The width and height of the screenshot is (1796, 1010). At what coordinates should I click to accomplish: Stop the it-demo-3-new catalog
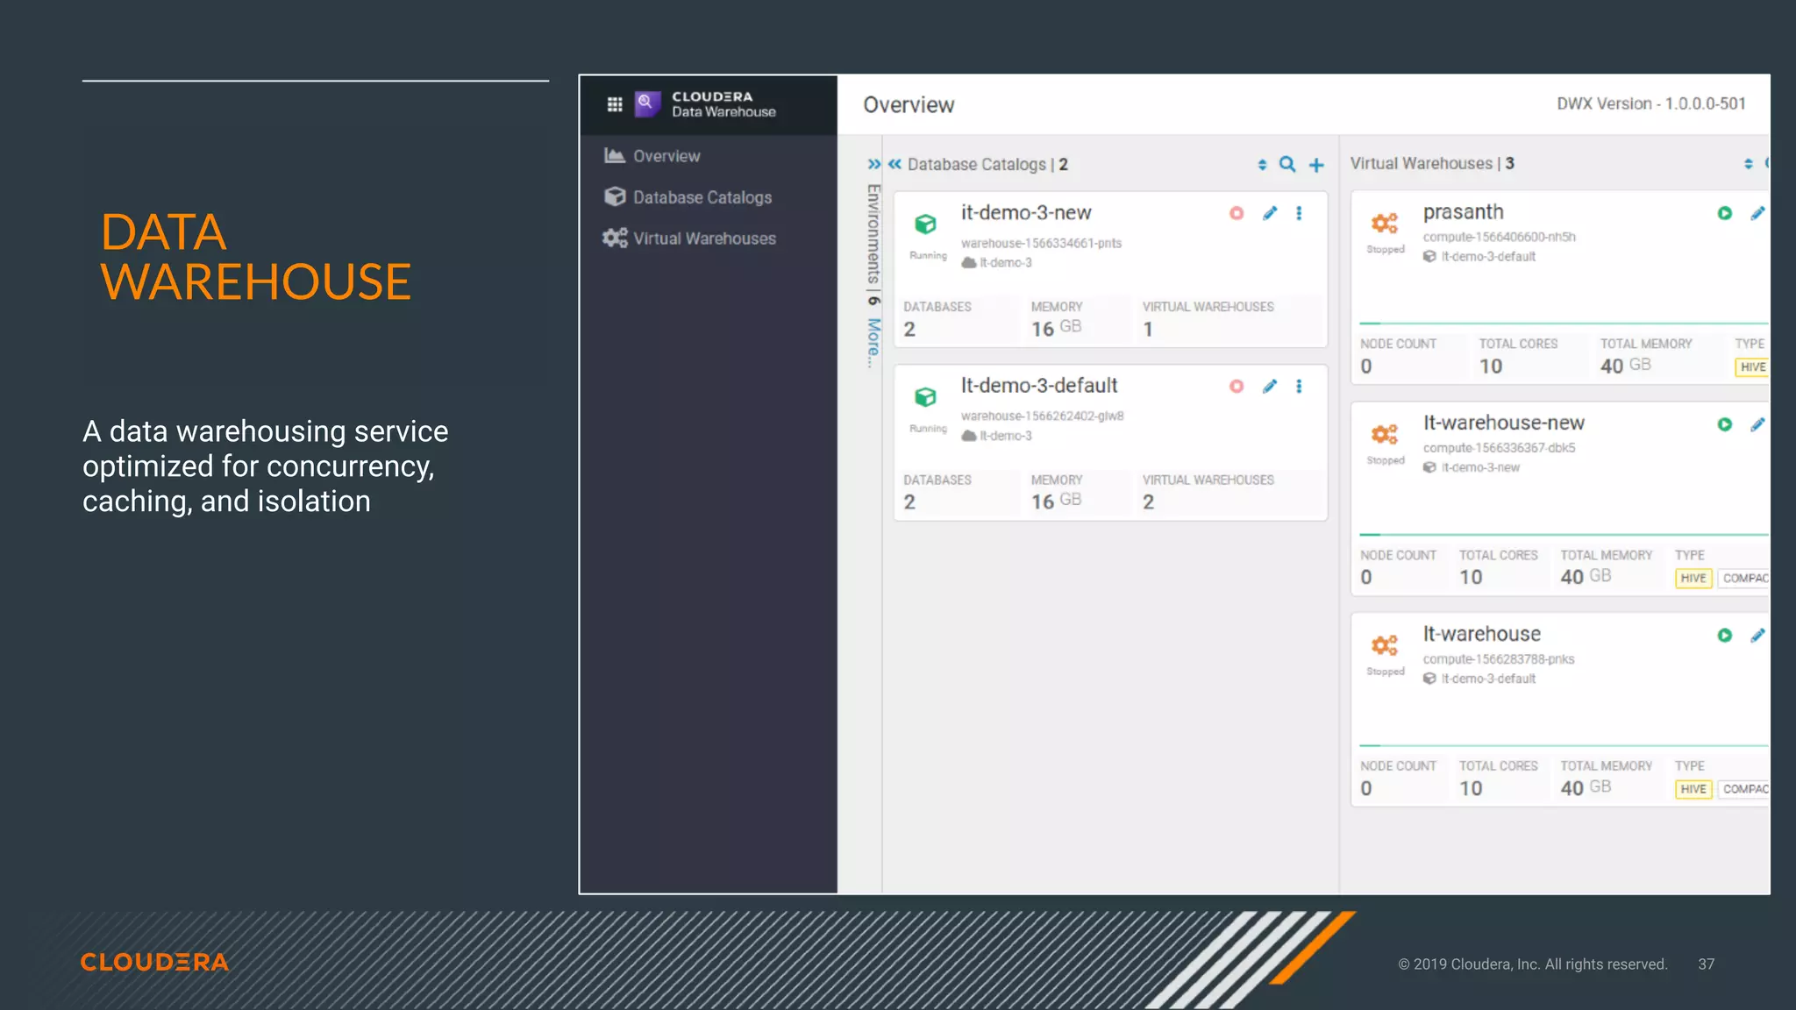1237,213
